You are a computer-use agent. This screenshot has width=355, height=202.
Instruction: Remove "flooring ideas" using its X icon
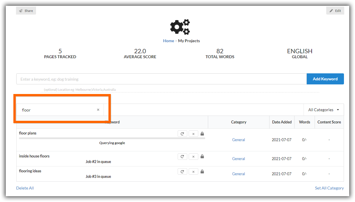pyautogui.click(x=193, y=171)
